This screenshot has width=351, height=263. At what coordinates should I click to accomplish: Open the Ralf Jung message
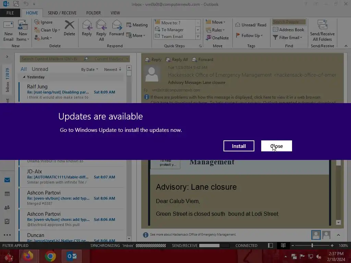point(71,92)
